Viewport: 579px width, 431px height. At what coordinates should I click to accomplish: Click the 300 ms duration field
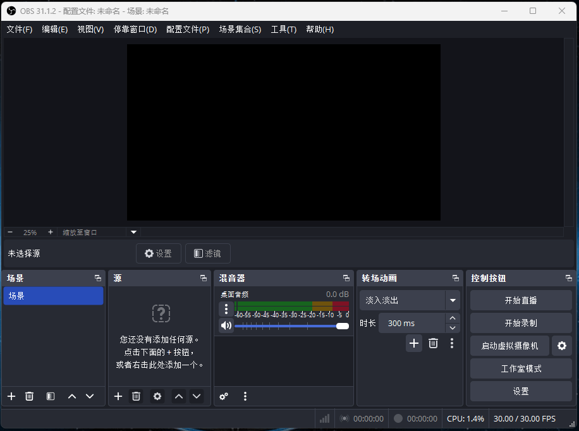click(412, 323)
